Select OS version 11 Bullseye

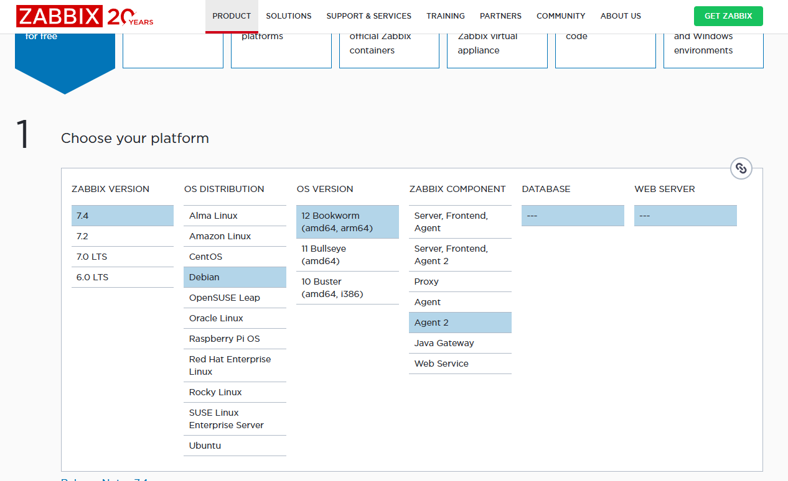click(x=348, y=255)
